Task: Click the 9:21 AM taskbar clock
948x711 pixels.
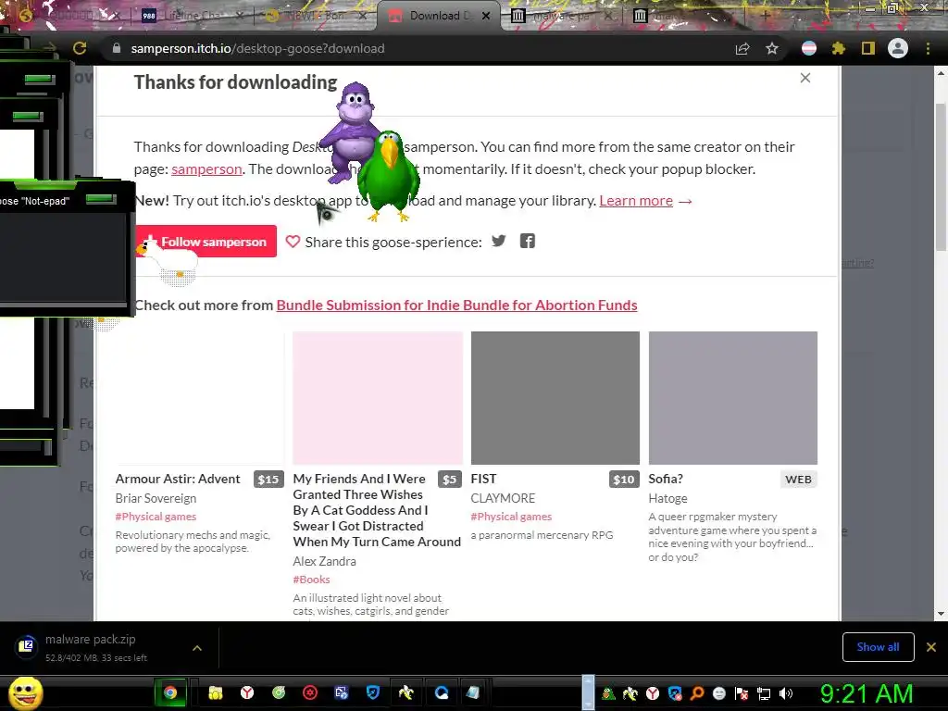Action: [x=867, y=693]
